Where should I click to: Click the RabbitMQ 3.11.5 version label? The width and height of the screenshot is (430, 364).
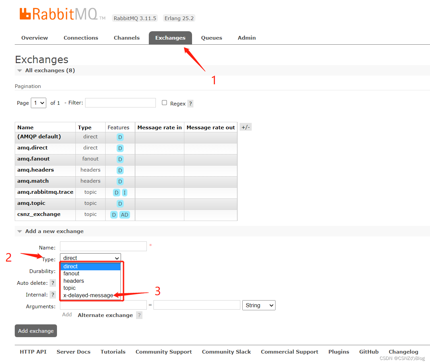click(135, 18)
